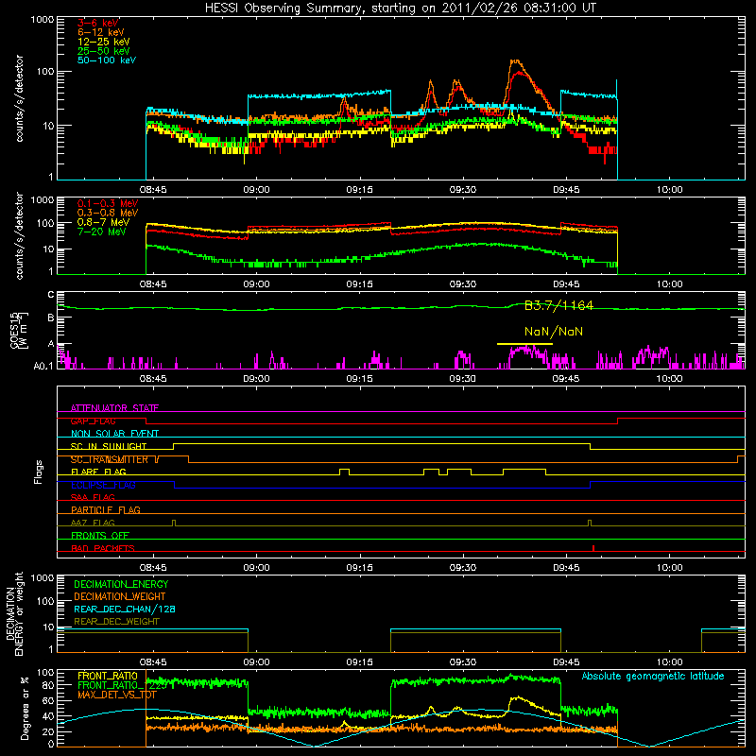Click the MAX_DET_VS_TOT legend label
This screenshot has width=756, height=756.
coord(116,695)
